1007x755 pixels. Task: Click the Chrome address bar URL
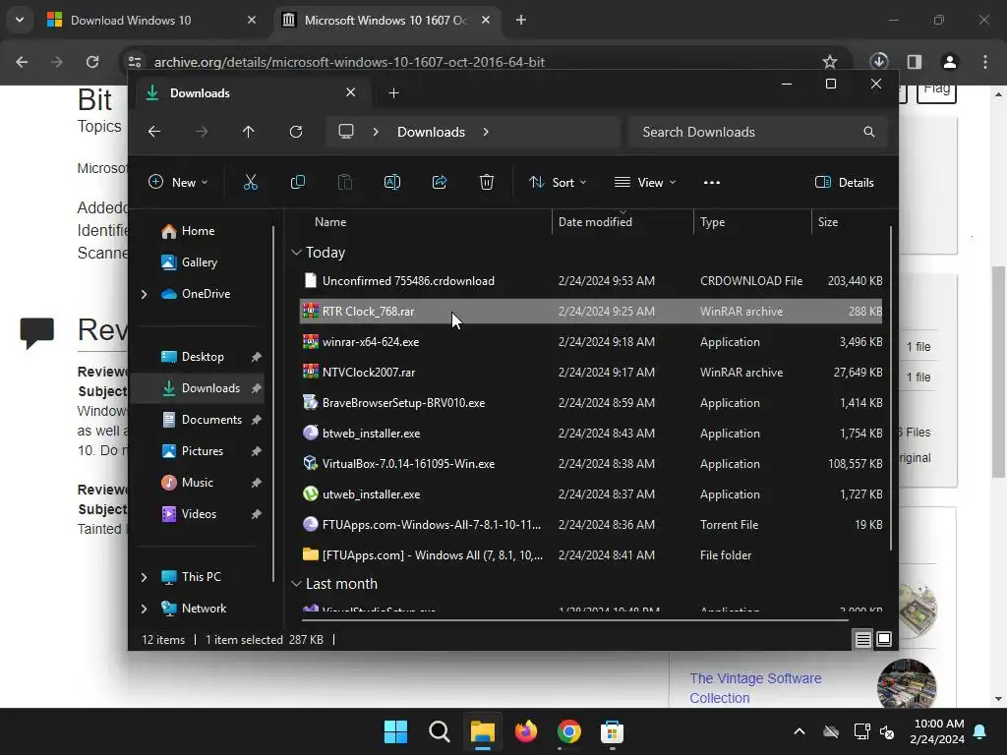[349, 62]
